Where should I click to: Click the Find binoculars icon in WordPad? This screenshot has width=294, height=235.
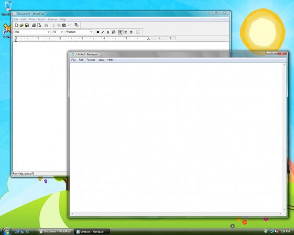coord(46,25)
